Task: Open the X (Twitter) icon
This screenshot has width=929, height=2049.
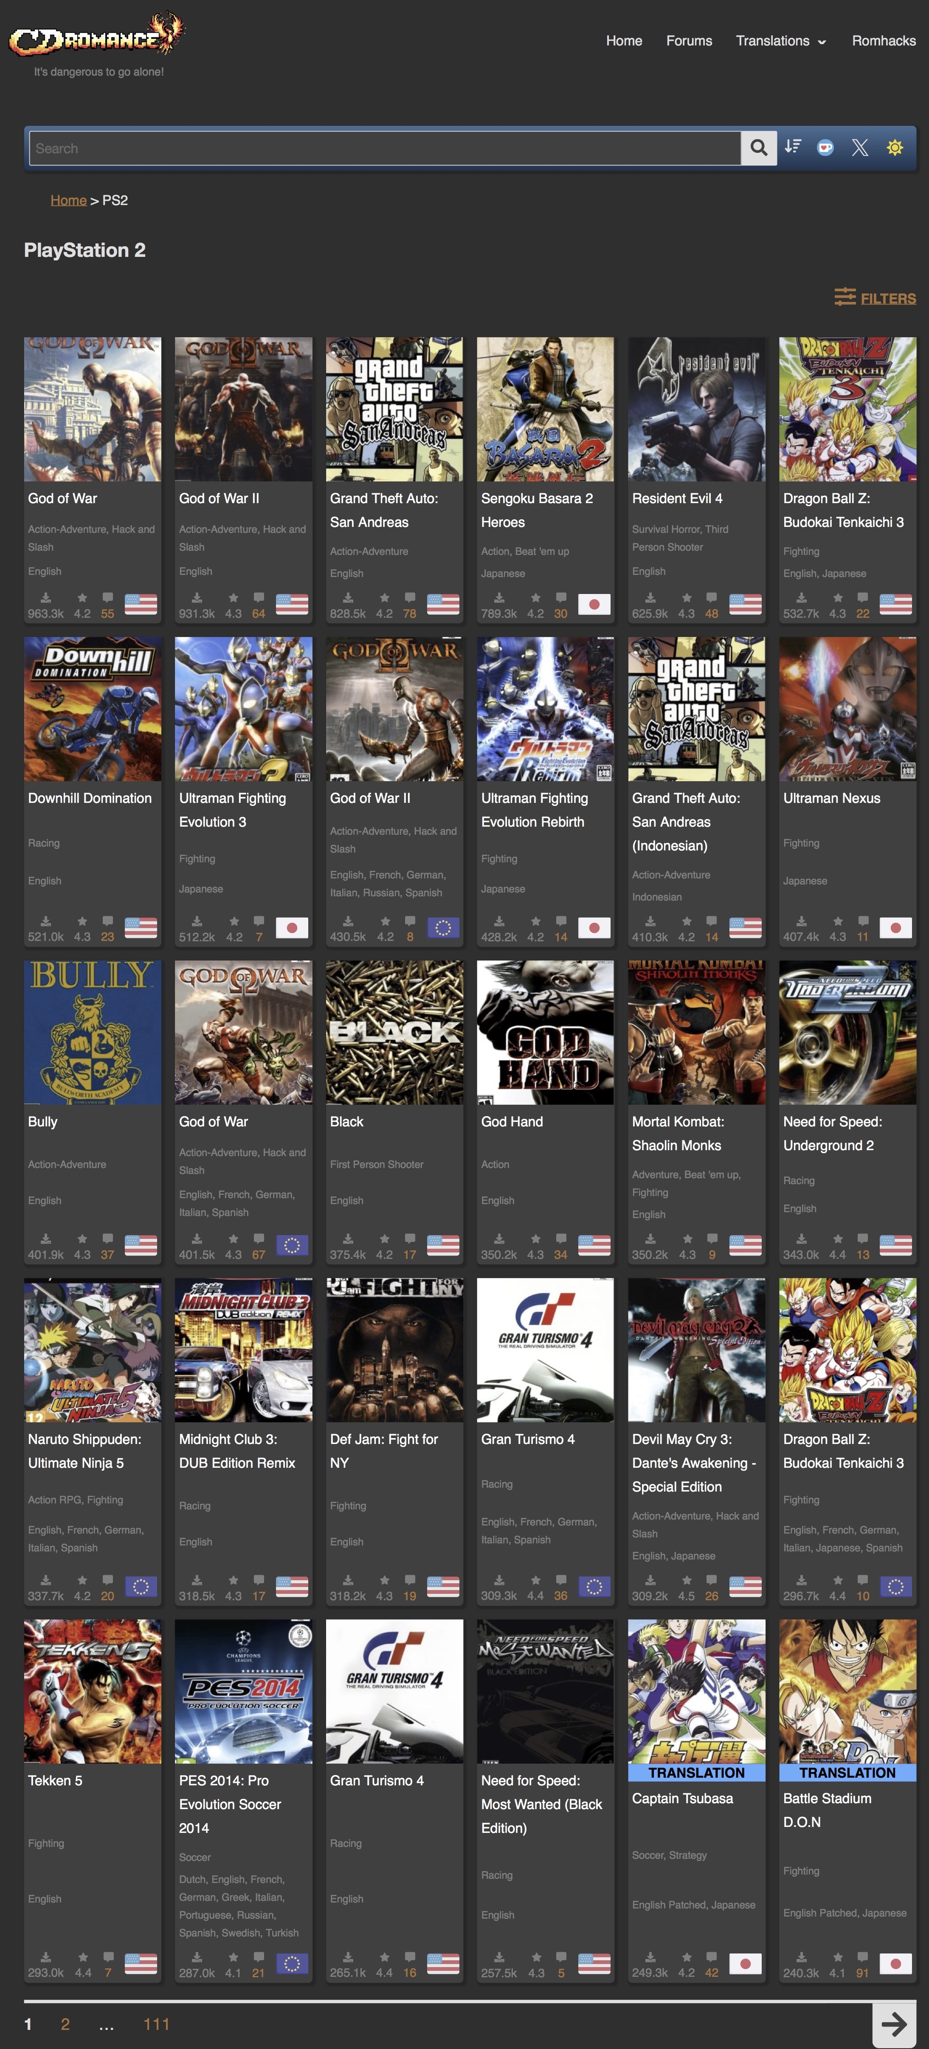Action: (x=860, y=147)
